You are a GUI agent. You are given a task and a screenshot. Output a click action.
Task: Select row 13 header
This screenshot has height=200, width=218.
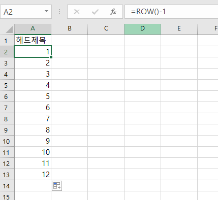point(7,175)
